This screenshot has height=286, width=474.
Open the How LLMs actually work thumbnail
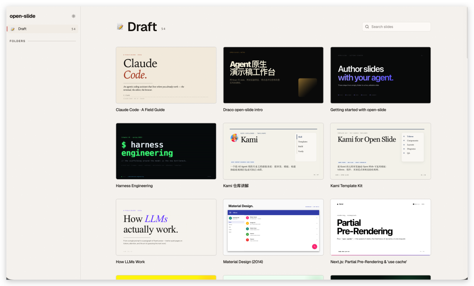166,227
